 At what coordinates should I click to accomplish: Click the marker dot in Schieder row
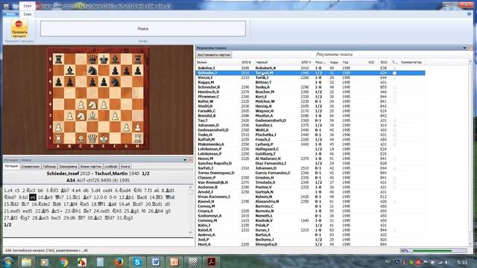tap(394, 73)
